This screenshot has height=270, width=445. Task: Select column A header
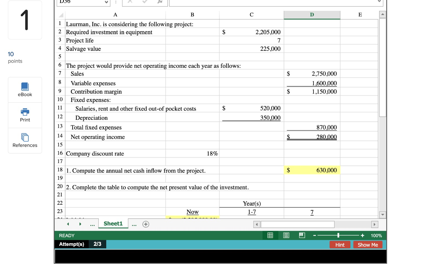[x=115, y=15]
